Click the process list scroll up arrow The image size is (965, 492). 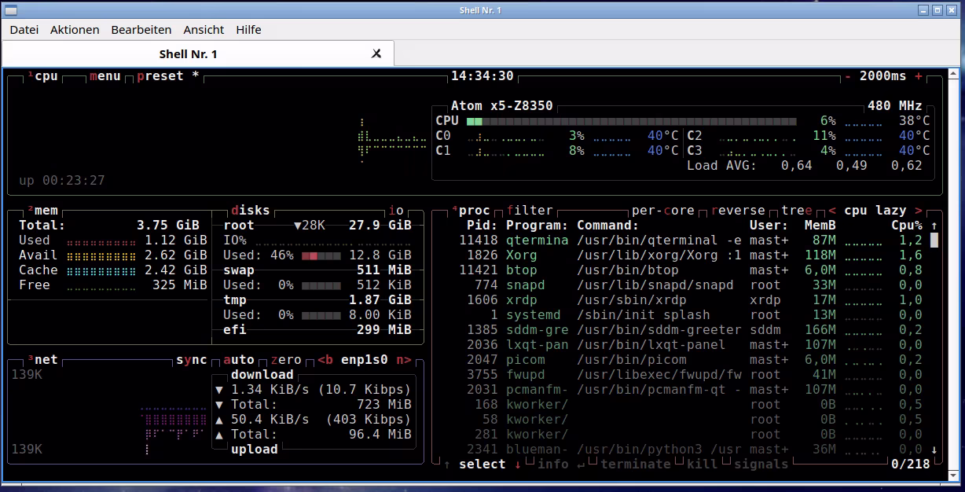click(x=934, y=226)
